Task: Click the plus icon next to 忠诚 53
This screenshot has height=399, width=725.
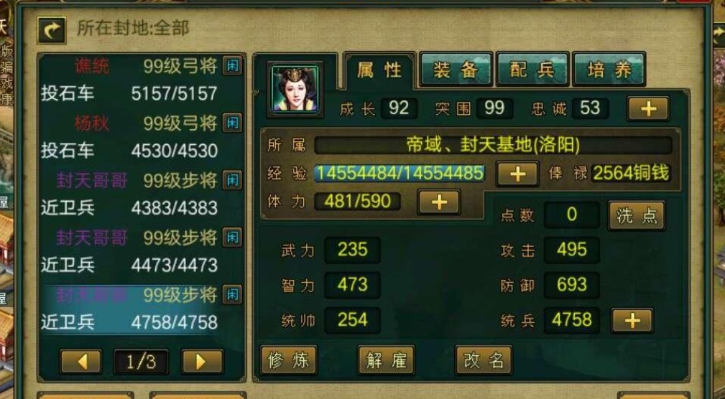Action: tap(648, 109)
